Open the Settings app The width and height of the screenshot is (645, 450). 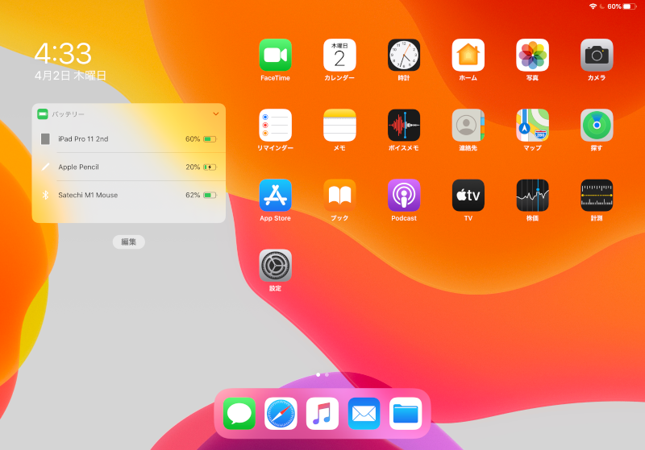pyautogui.click(x=275, y=266)
